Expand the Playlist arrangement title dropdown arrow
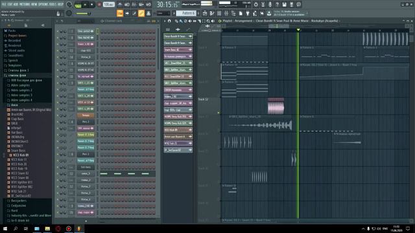Screen dimensions: 415x233 [x=340, y=21]
